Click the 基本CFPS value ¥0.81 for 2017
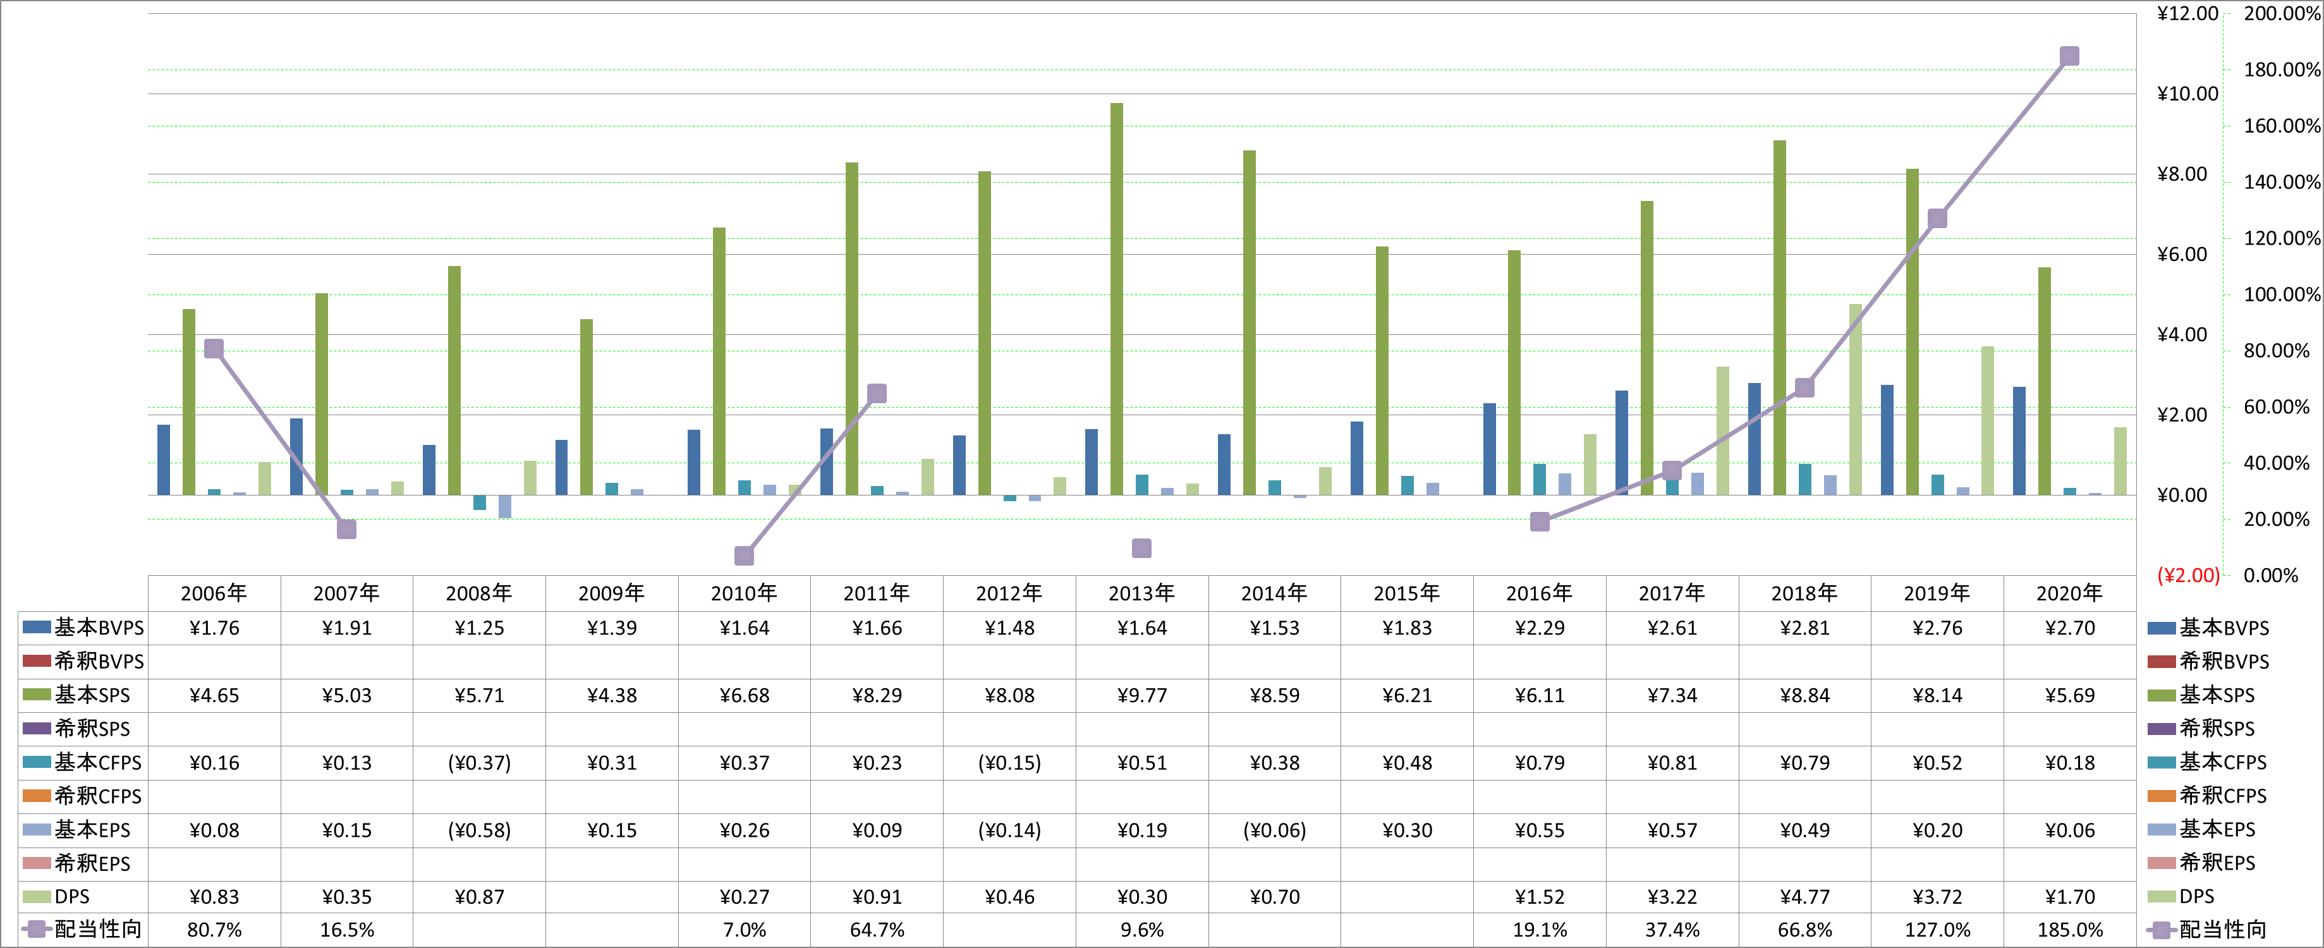Screen dimensions: 2324x948 1672,763
